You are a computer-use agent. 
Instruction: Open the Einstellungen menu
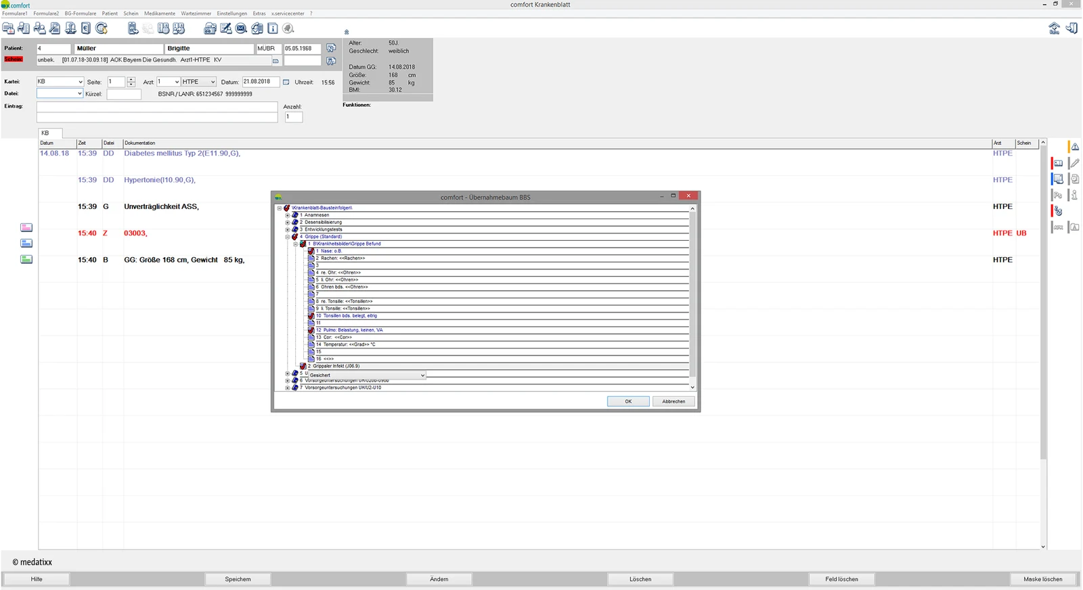pyautogui.click(x=232, y=14)
